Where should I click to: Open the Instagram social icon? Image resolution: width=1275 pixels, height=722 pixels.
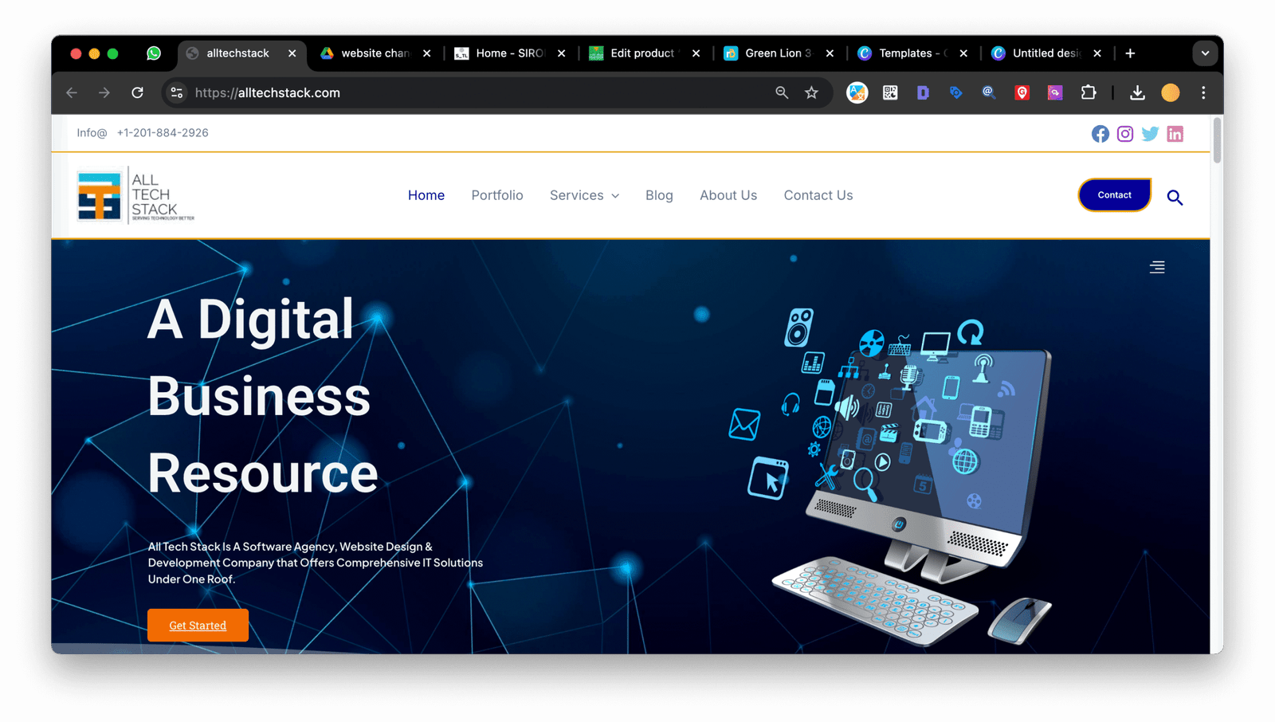click(x=1124, y=134)
